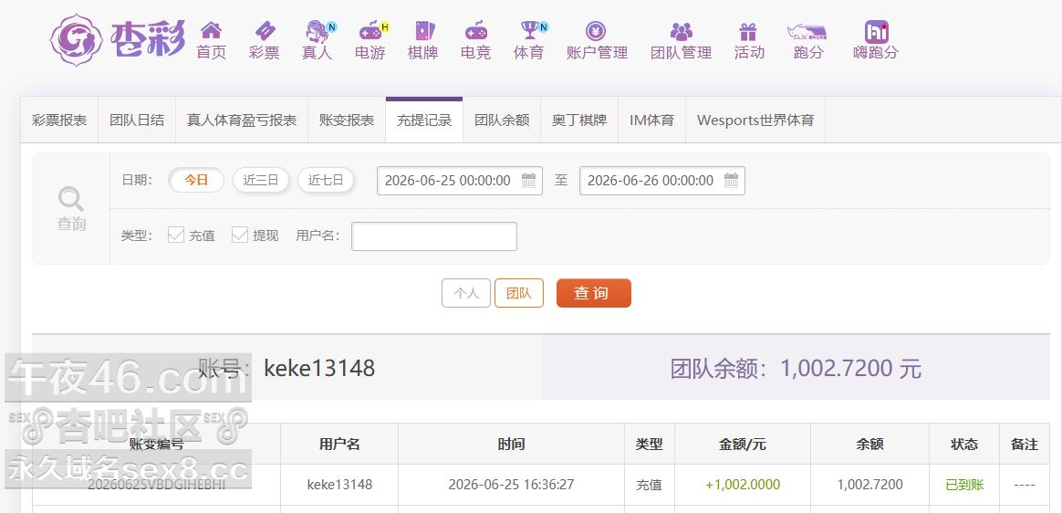Image resolution: width=1062 pixels, height=513 pixels.
Task: Select the 近七日 date range option
Action: point(326,180)
